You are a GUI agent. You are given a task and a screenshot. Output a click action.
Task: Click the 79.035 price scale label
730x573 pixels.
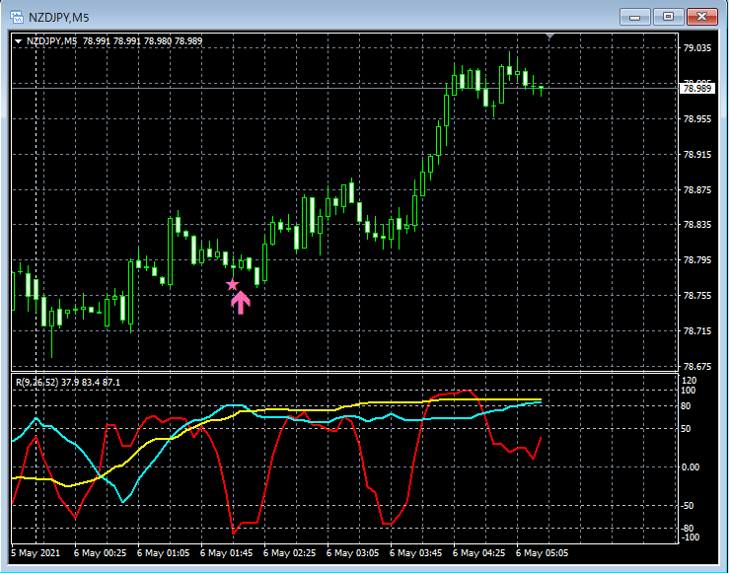(x=697, y=48)
